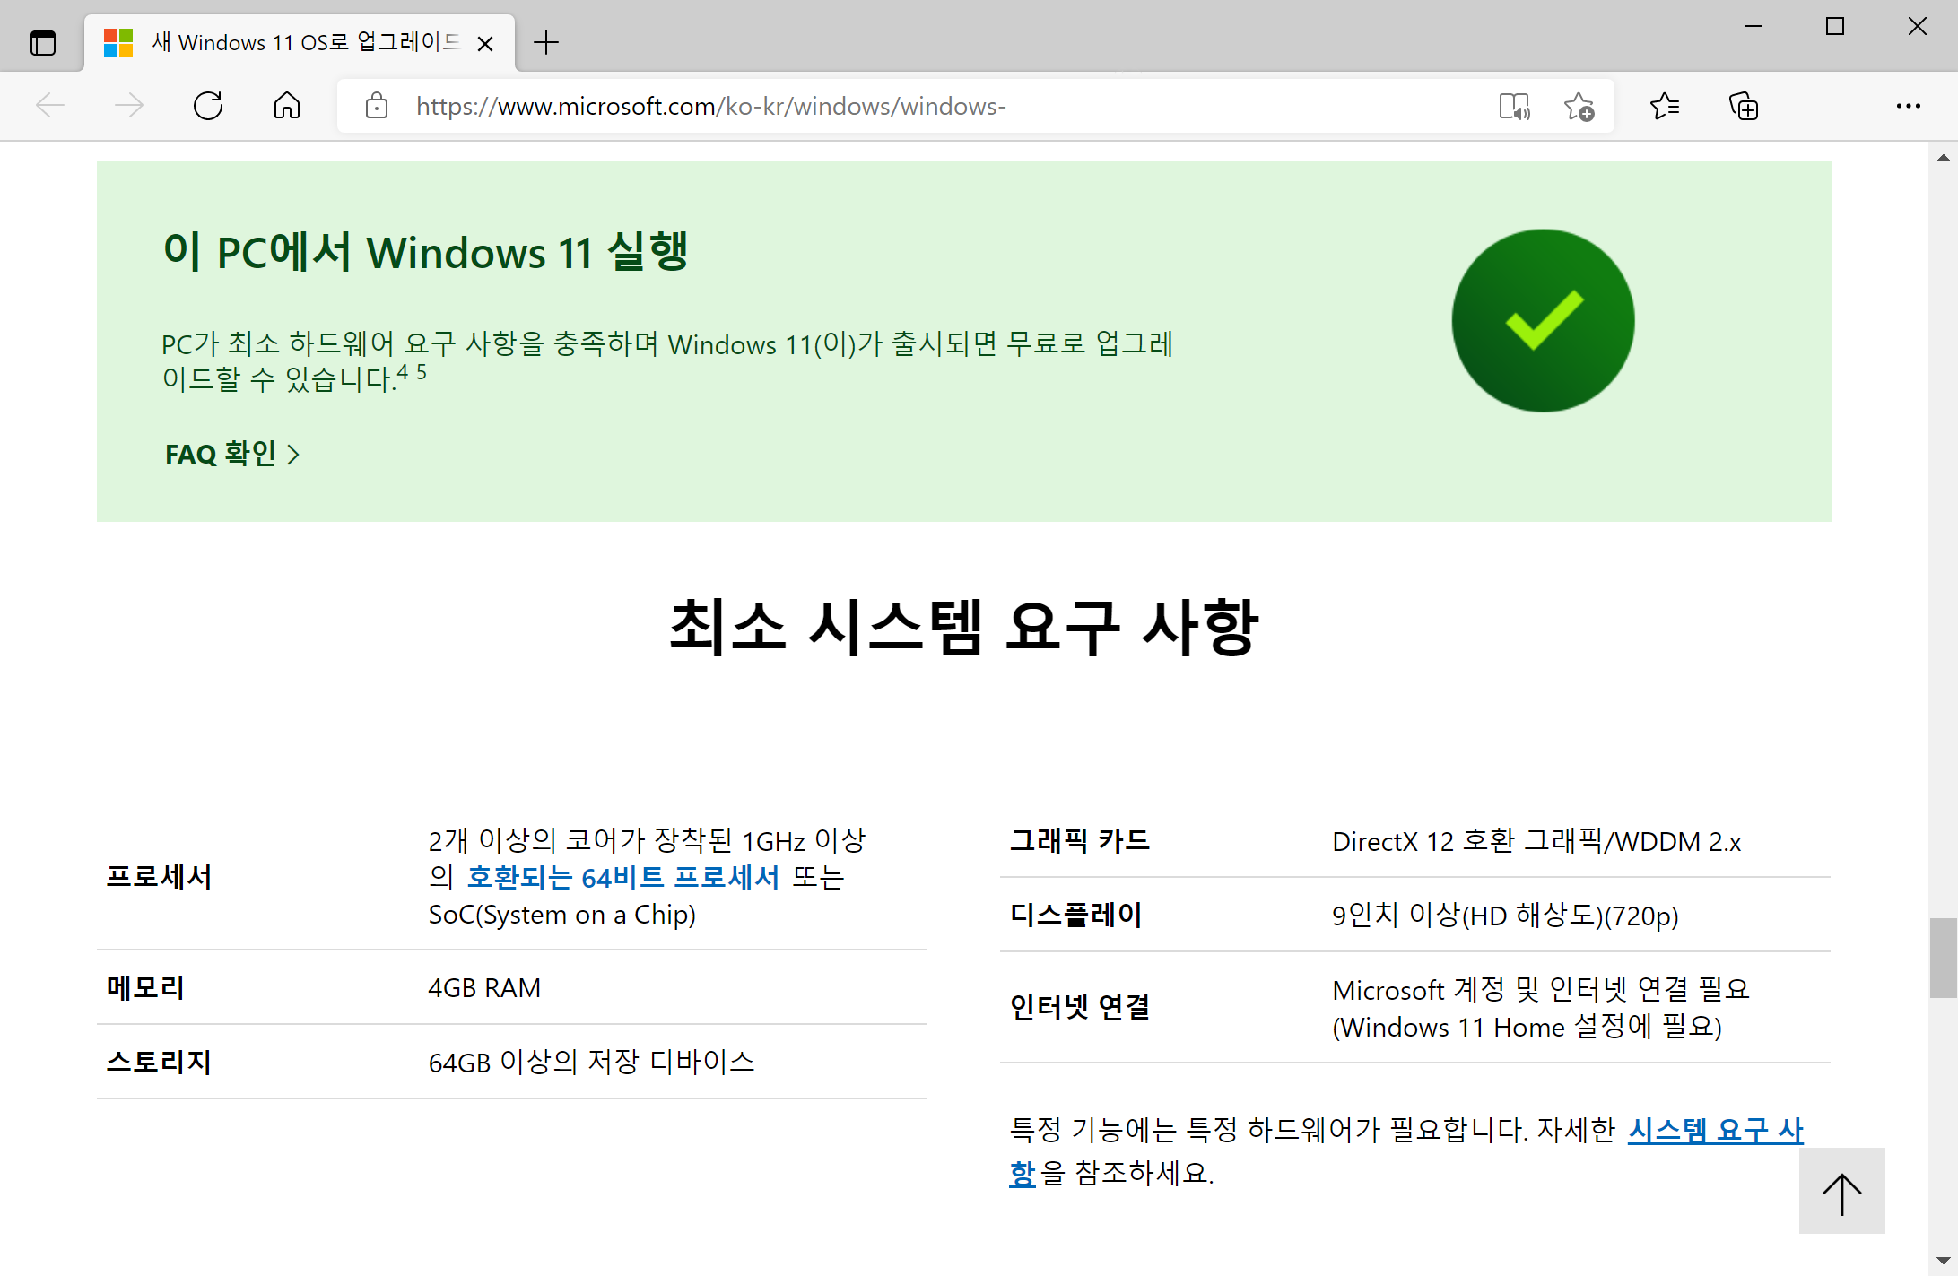This screenshot has width=1958, height=1276.
Task: Add this page to favorites
Action: [1579, 106]
